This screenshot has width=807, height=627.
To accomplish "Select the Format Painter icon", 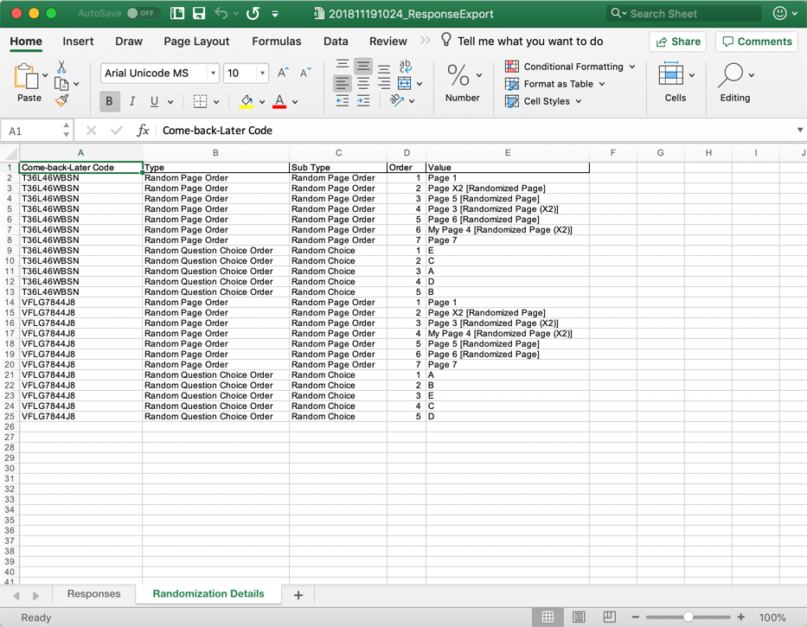I will tap(61, 101).
